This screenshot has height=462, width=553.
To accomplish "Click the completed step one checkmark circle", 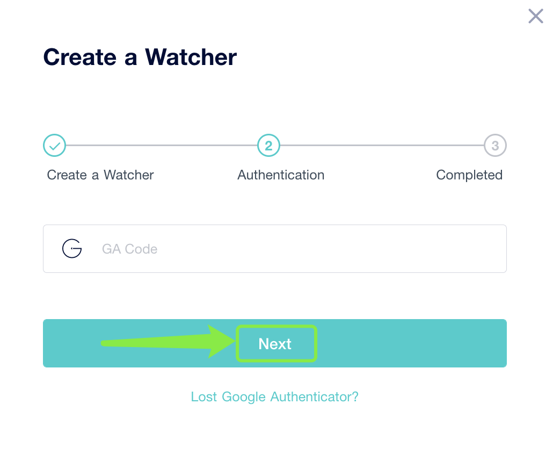I will click(54, 145).
